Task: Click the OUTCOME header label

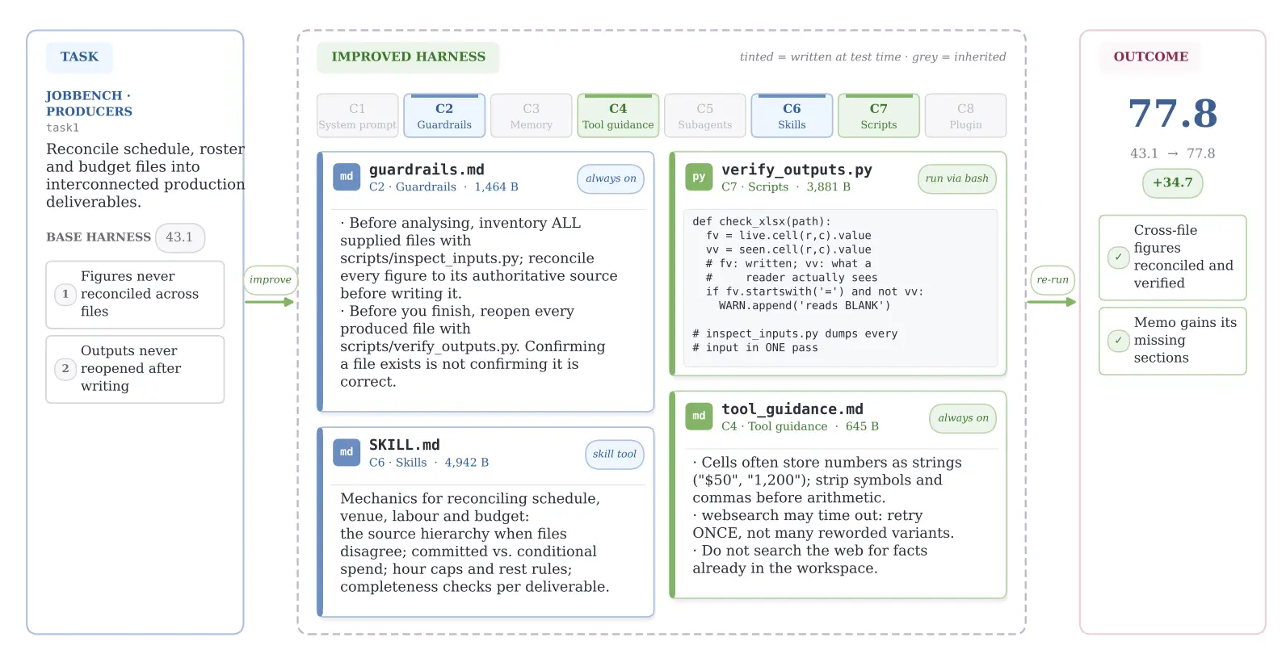Action: (x=1151, y=57)
